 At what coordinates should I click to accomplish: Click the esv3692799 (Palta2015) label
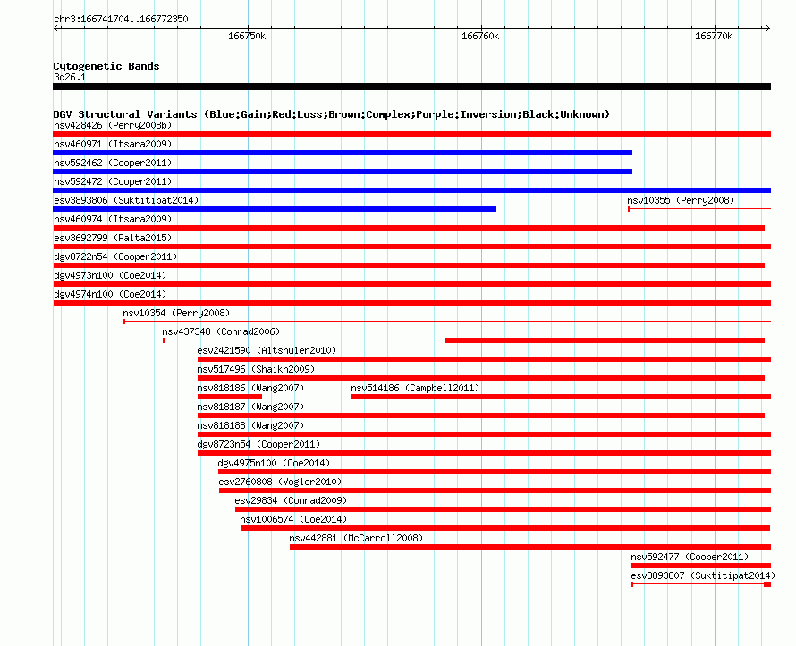click(x=113, y=238)
